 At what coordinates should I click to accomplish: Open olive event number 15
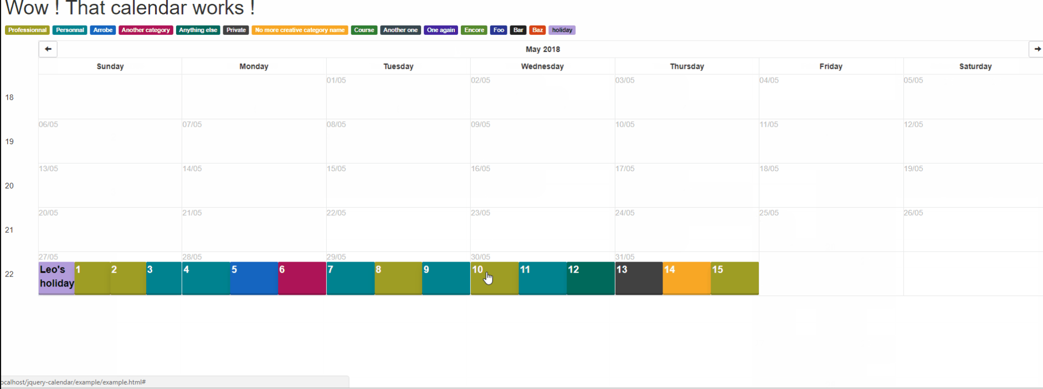tap(735, 278)
